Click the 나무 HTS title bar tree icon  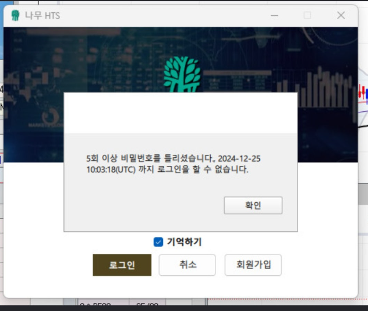tap(16, 16)
